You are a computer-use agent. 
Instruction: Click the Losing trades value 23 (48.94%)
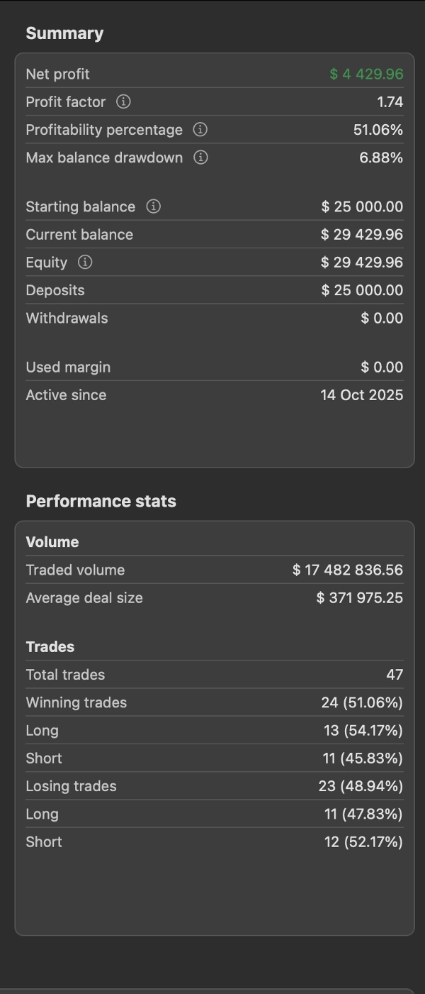pyautogui.click(x=361, y=786)
